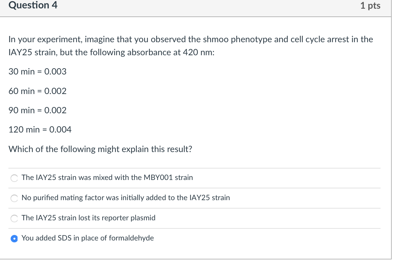Click the Question 4 heading
The image size is (397, 265).
click(33, 5)
